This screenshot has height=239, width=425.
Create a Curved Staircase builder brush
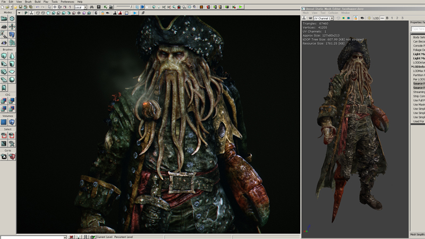(x=4, y=64)
